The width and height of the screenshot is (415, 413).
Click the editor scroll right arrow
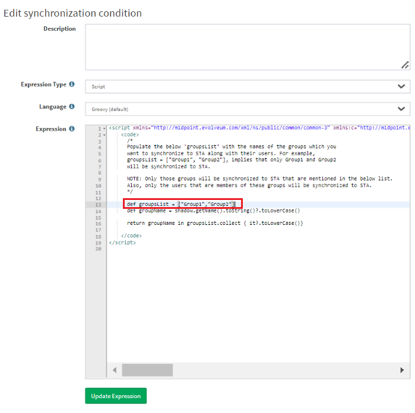click(402, 370)
